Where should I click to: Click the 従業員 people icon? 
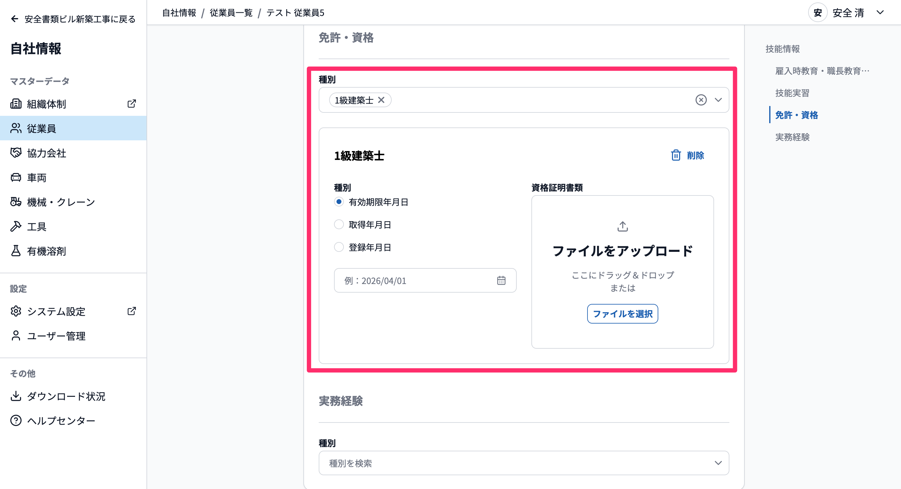point(16,128)
